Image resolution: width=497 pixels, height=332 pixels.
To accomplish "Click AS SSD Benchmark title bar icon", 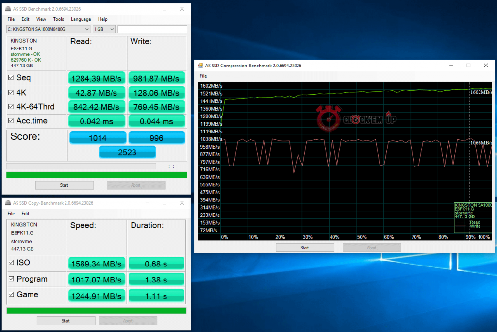I will 8,9.
